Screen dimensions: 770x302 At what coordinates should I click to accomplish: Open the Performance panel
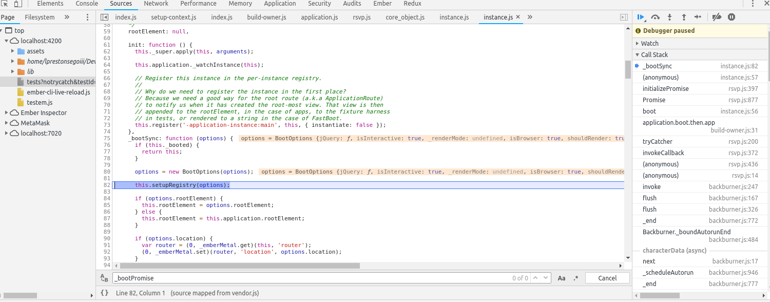(198, 4)
